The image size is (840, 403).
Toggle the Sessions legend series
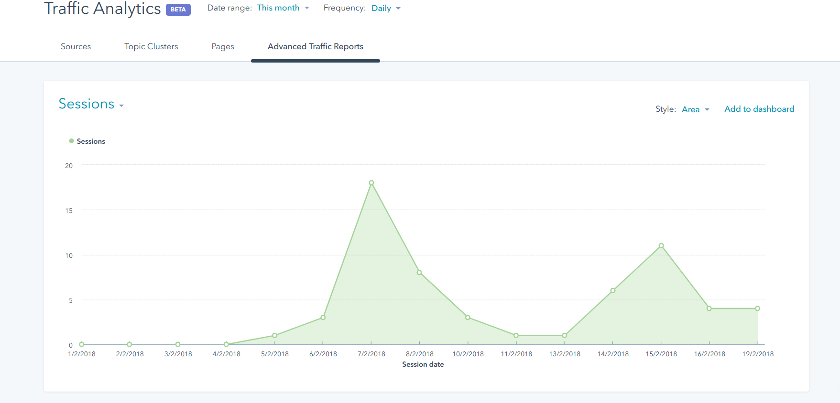pyautogui.click(x=91, y=141)
